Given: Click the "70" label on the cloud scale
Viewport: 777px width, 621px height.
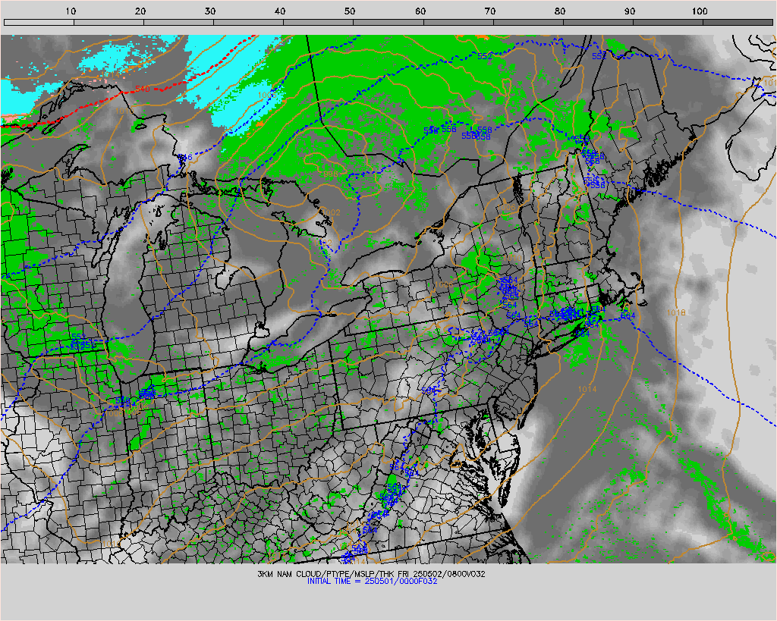Looking at the screenshot, I should pyautogui.click(x=490, y=11).
